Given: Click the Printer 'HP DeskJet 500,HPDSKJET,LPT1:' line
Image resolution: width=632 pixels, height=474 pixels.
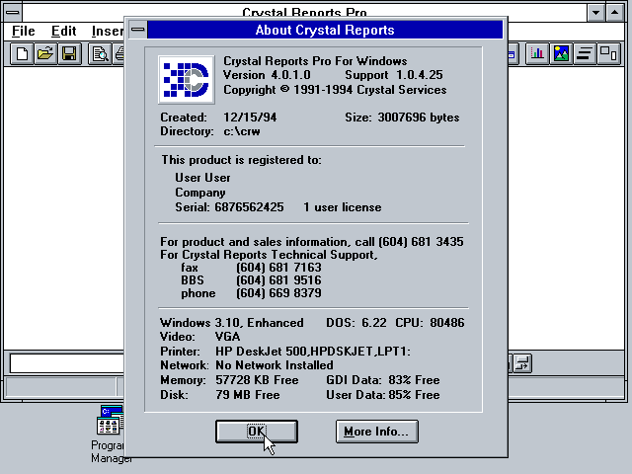Looking at the screenshot, I should pos(285,352).
